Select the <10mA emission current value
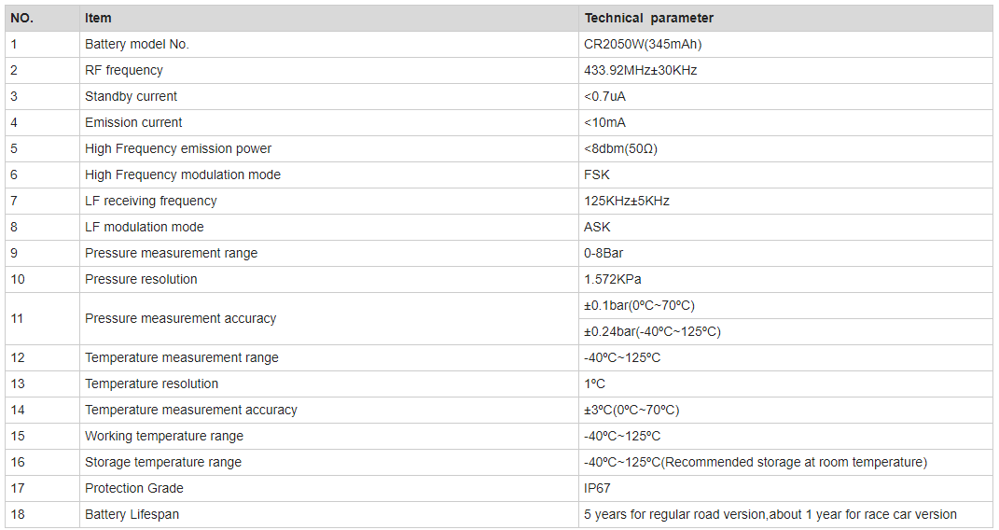This screenshot has width=999, height=530. [x=605, y=122]
